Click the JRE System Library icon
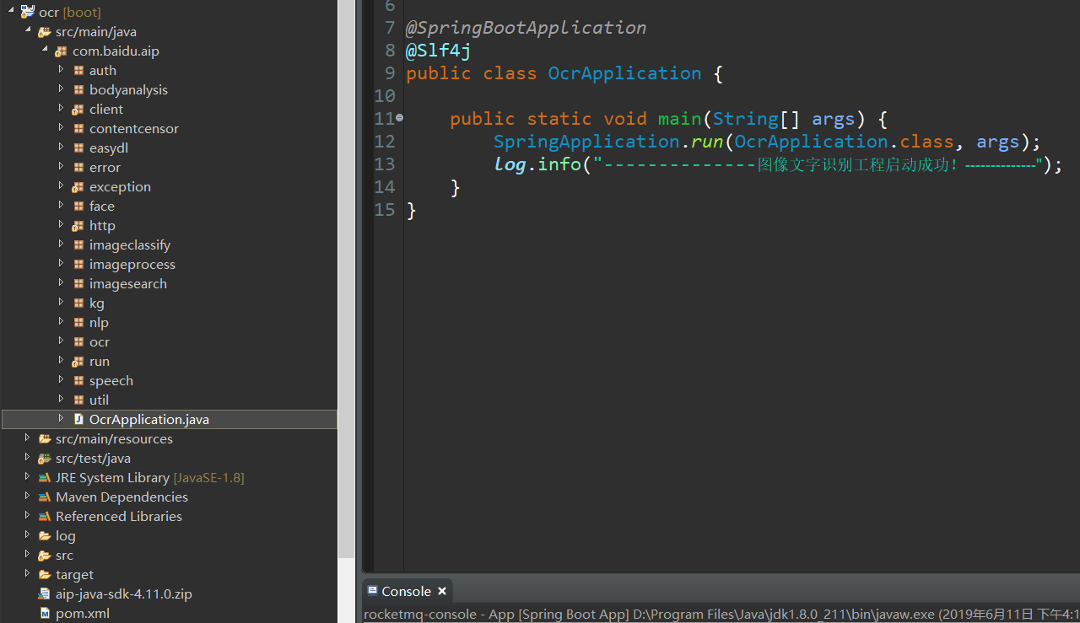Viewport: 1080px width, 623px height. [44, 478]
